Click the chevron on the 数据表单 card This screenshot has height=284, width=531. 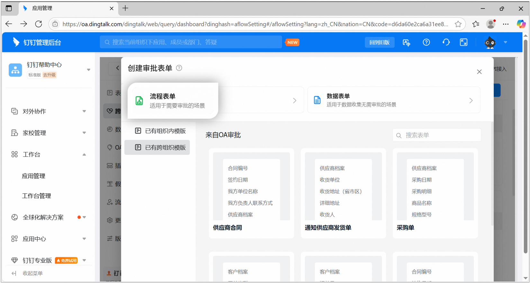[x=471, y=101]
